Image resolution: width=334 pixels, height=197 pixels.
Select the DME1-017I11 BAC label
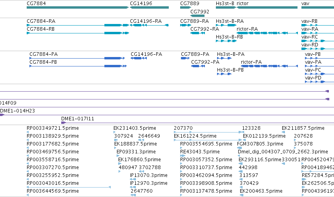click(x=78, y=119)
